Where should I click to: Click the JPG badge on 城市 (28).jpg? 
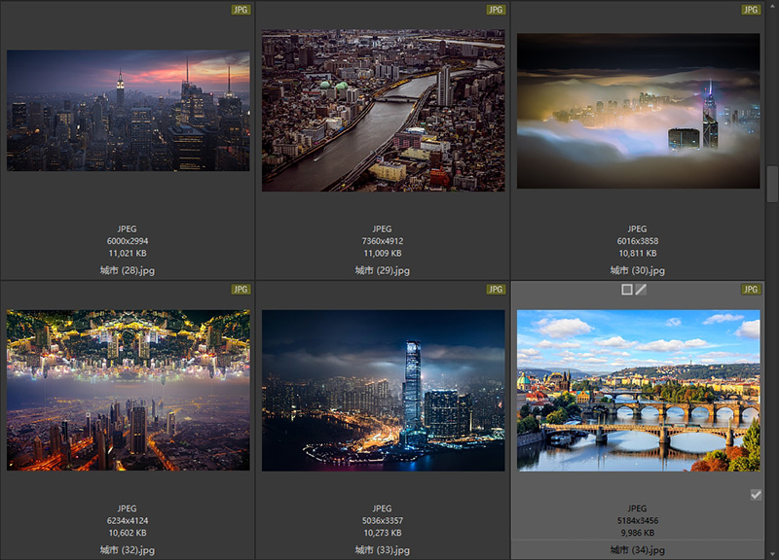pyautogui.click(x=241, y=10)
